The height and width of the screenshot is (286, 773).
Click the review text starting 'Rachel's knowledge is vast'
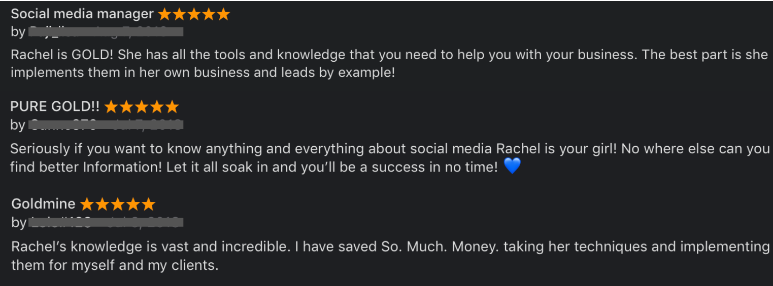(x=390, y=256)
